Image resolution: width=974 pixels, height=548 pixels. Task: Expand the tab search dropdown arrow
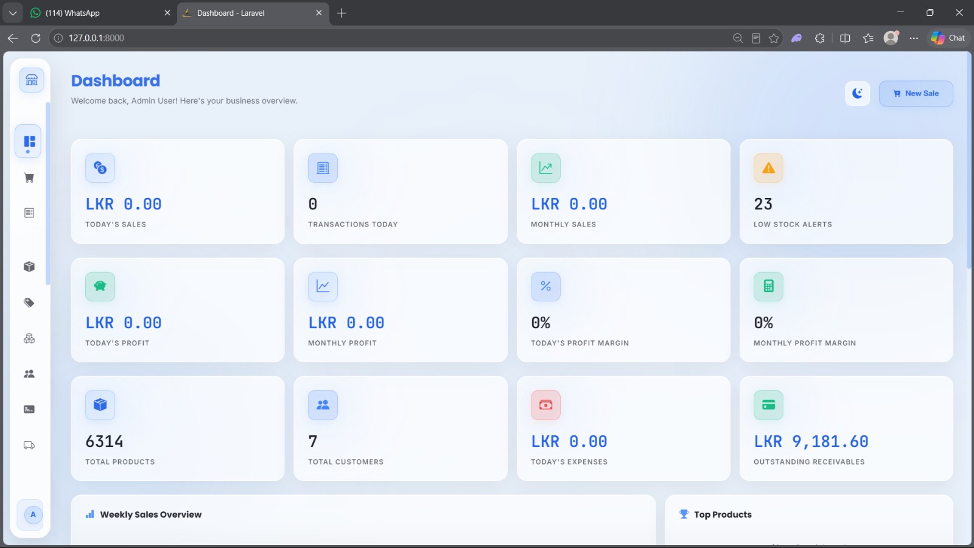coord(12,13)
